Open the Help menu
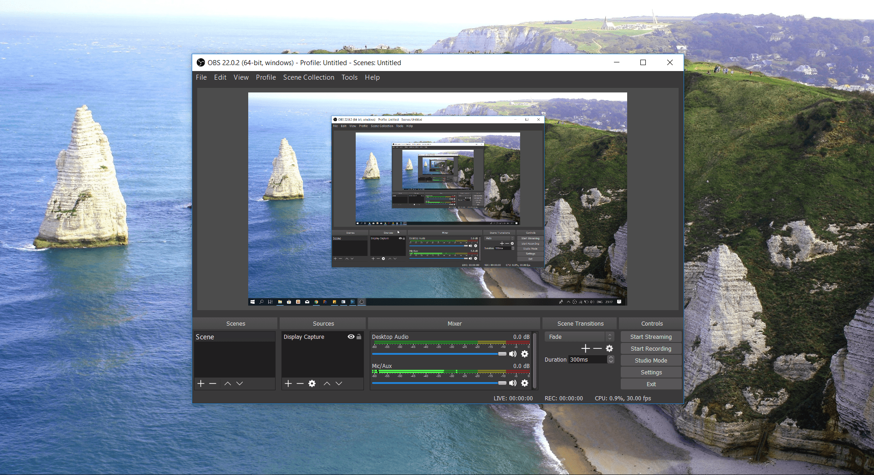The image size is (874, 475). tap(372, 77)
